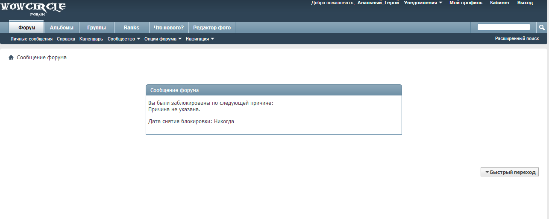Viewport: 549px width, 219px height.
Task: Open the Расширенный поиск link
Action: (517, 38)
